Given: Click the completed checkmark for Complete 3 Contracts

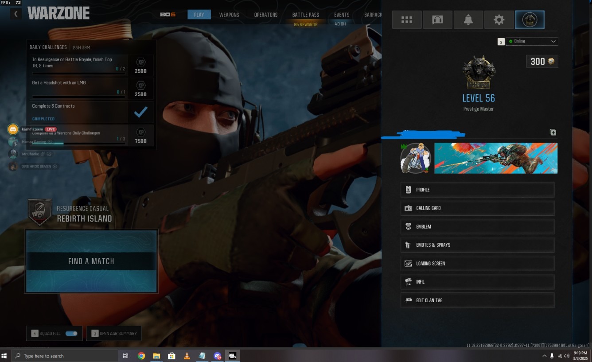Looking at the screenshot, I should click(x=140, y=112).
